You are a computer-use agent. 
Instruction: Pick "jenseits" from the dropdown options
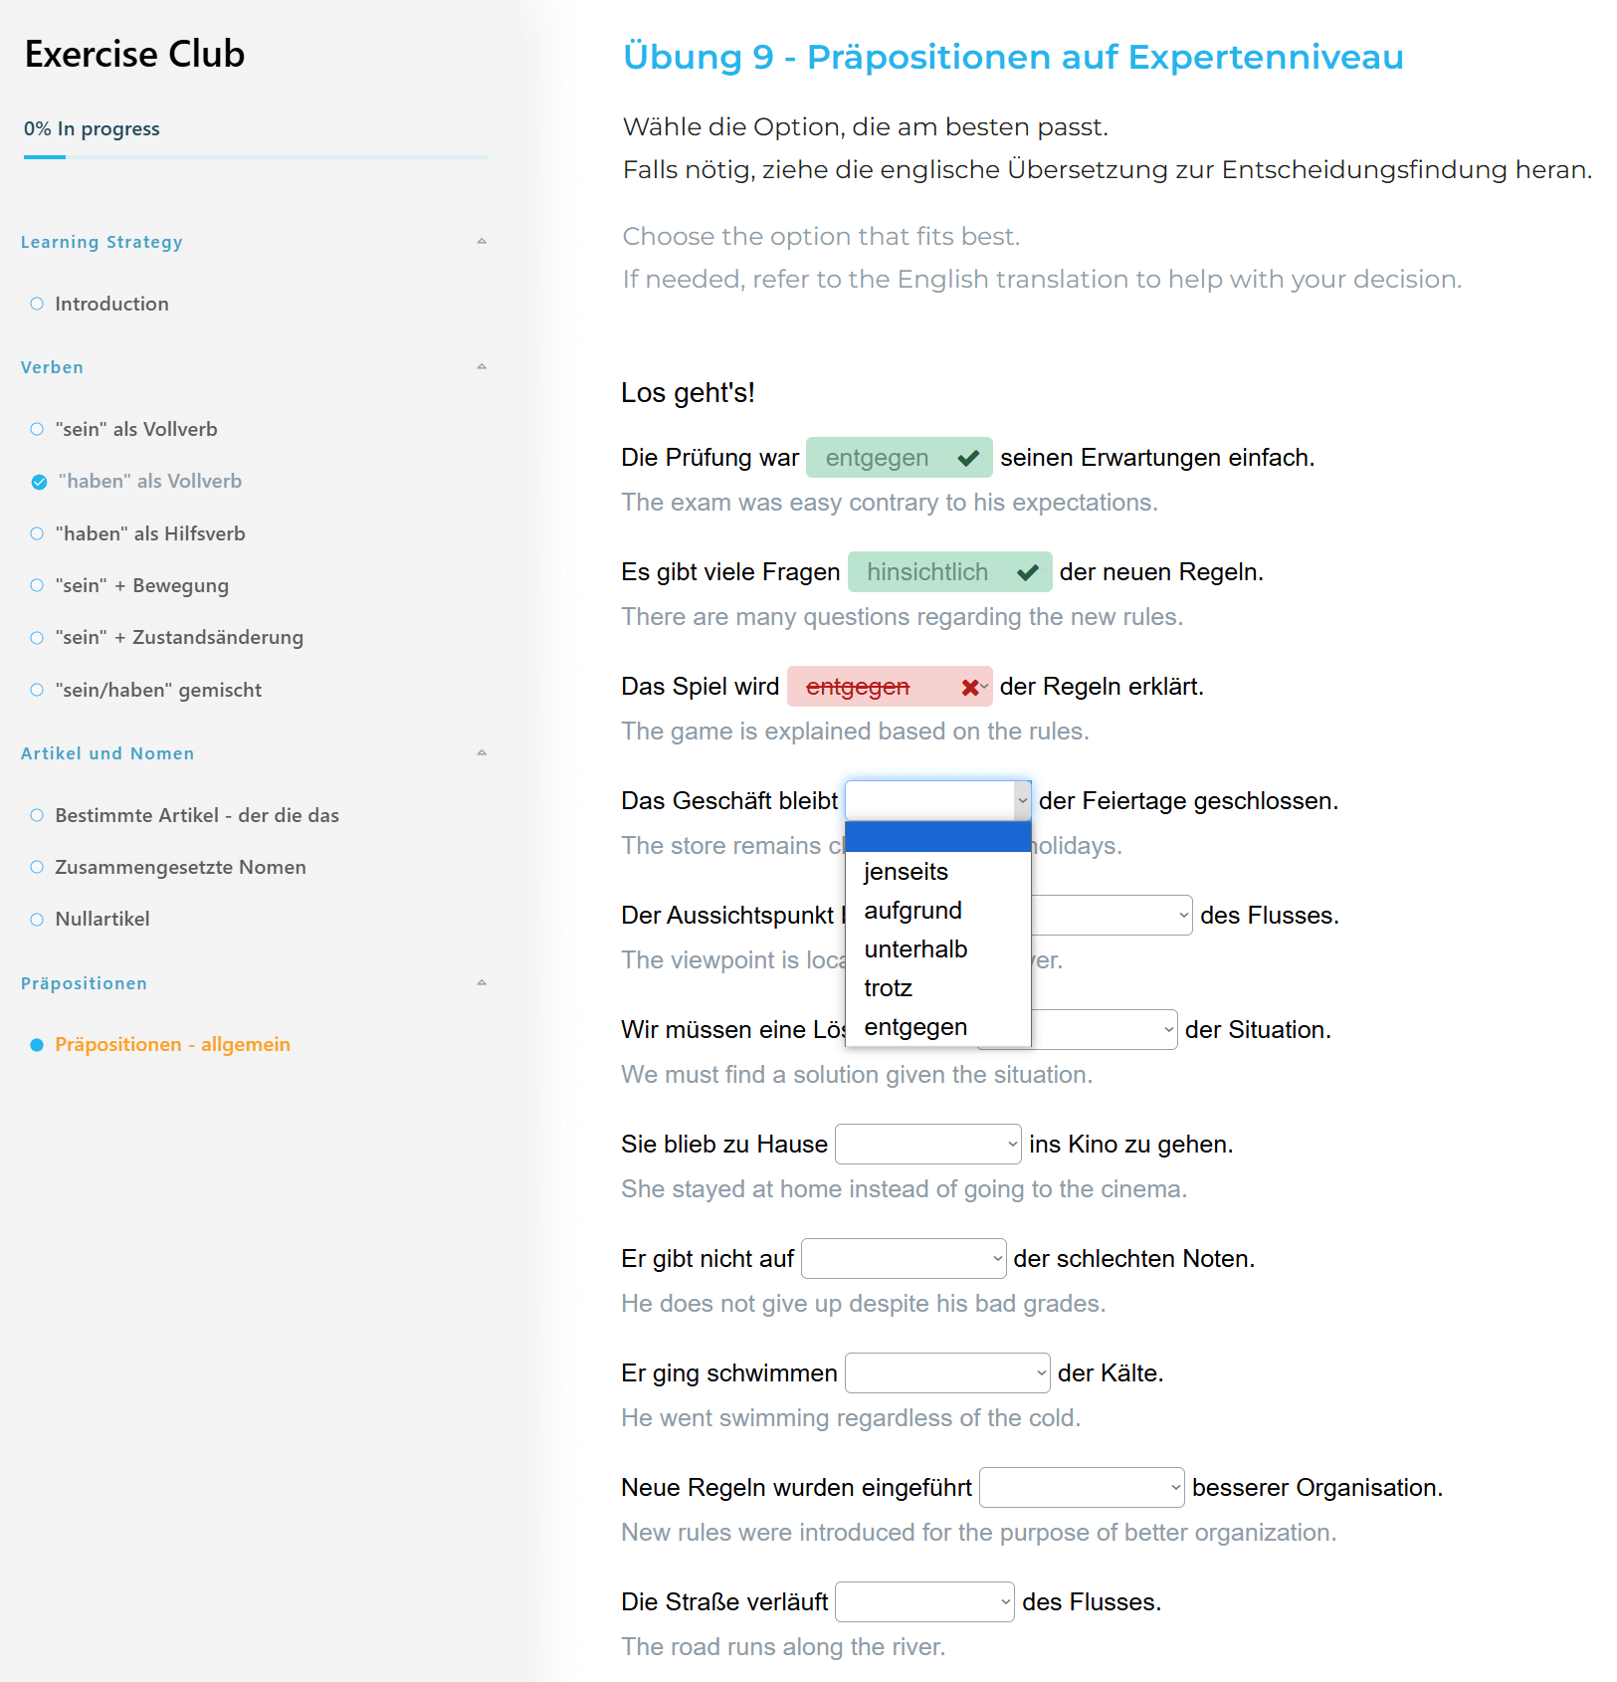[x=906, y=872]
